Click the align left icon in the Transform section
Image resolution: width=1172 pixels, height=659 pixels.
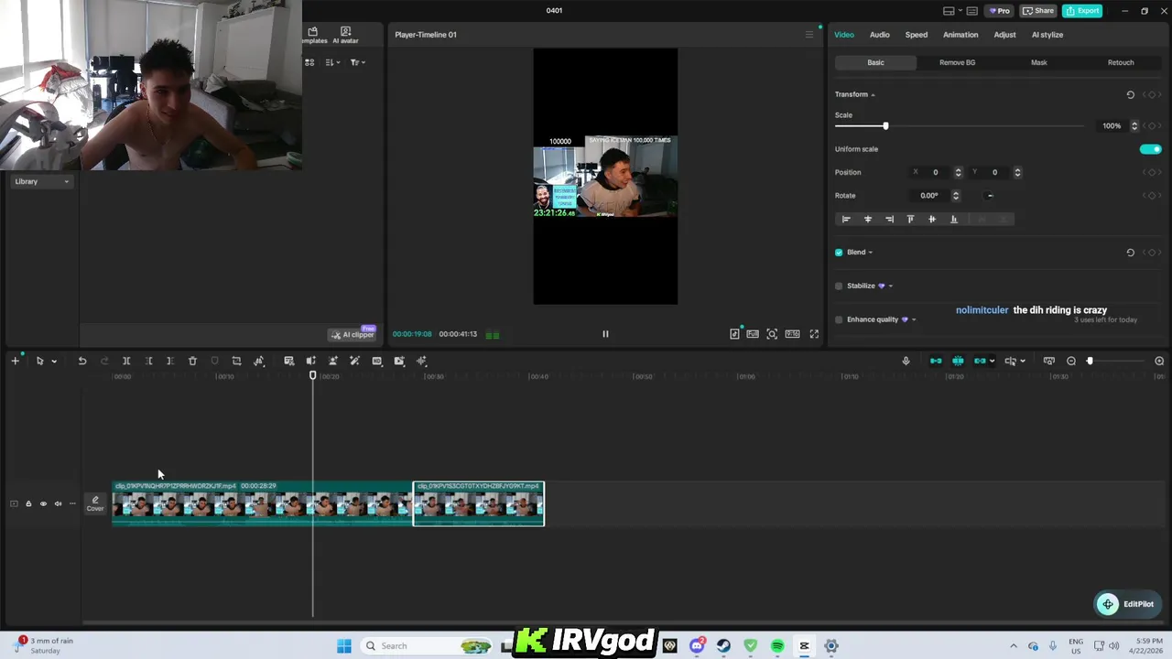846,220
